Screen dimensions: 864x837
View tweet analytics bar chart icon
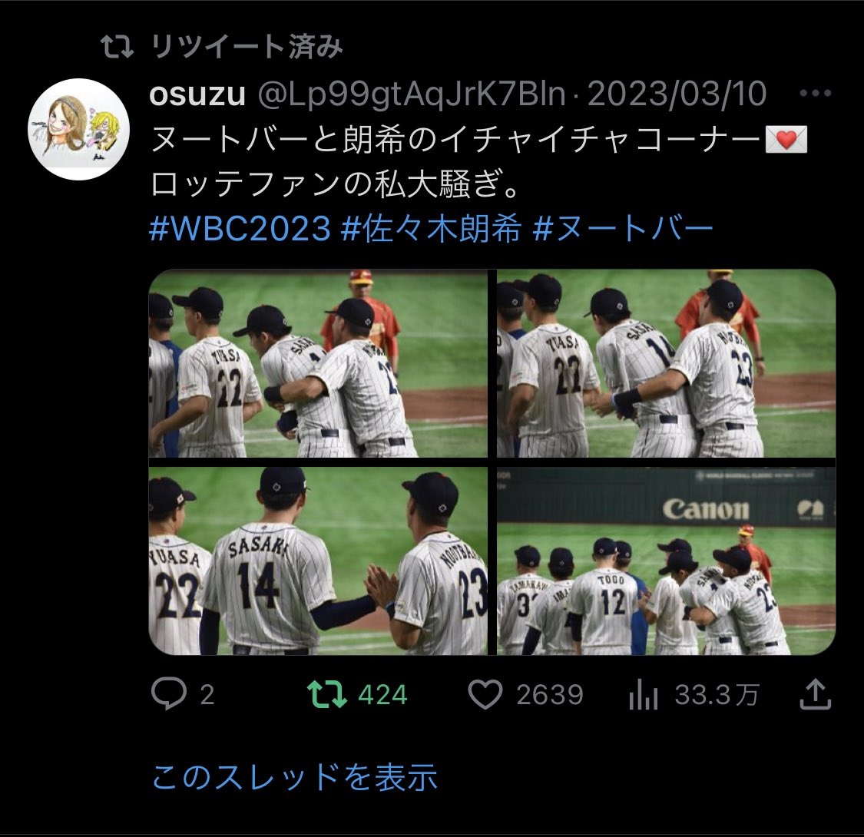(x=644, y=694)
